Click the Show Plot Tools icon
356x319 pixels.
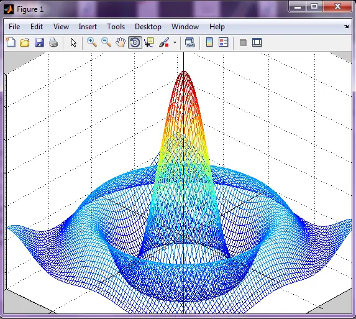257,42
